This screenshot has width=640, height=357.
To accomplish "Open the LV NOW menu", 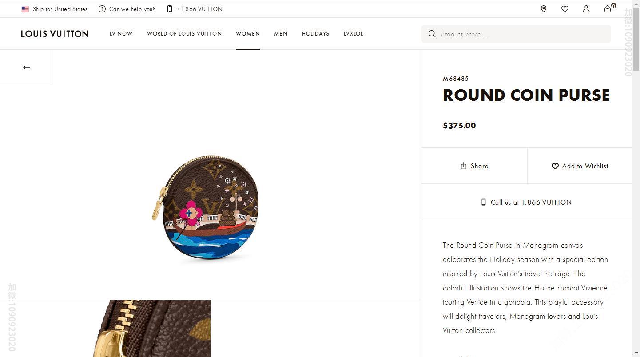I will tap(121, 34).
